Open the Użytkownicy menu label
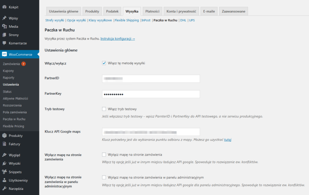The image size is (309, 195). pyautogui.click(x=18, y=180)
